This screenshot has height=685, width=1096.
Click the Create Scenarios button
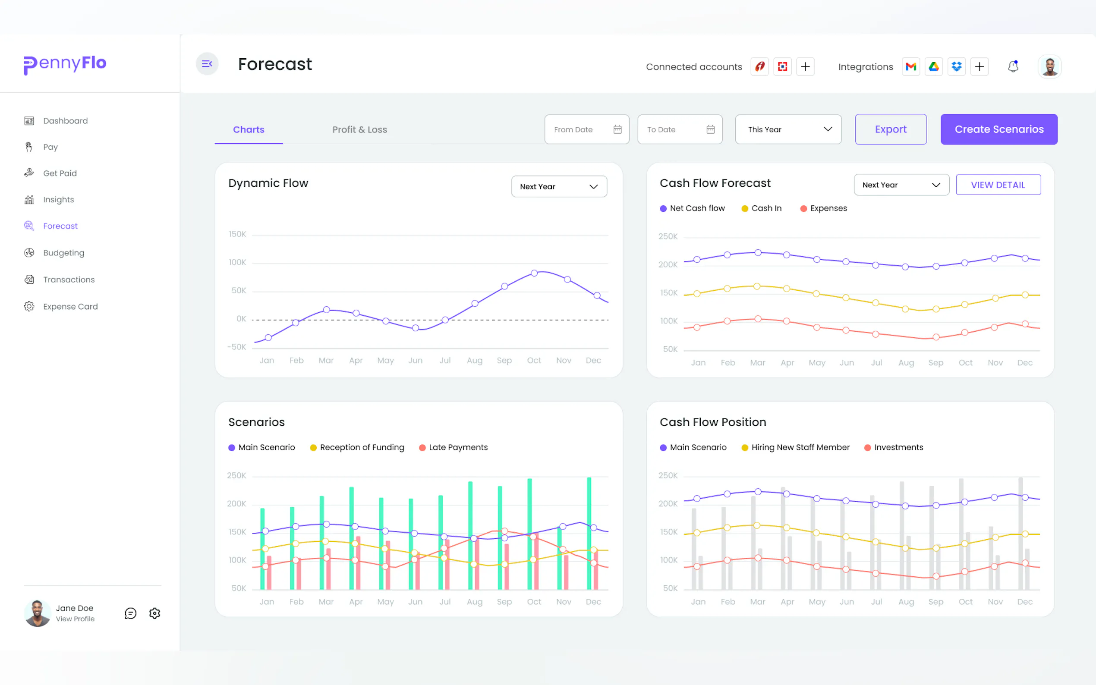[x=998, y=129]
